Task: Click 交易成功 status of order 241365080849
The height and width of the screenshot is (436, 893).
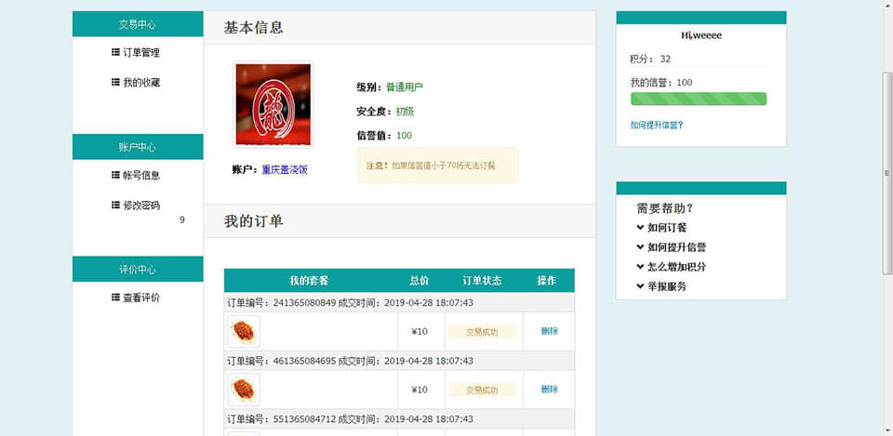Action: [483, 332]
